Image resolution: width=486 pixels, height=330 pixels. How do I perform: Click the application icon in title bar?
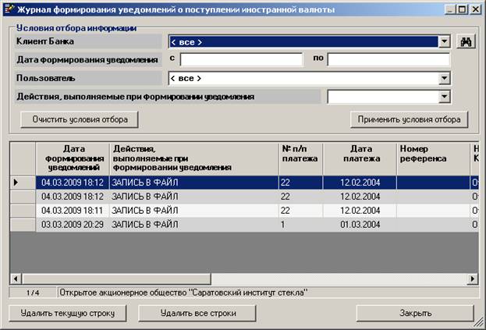point(9,9)
